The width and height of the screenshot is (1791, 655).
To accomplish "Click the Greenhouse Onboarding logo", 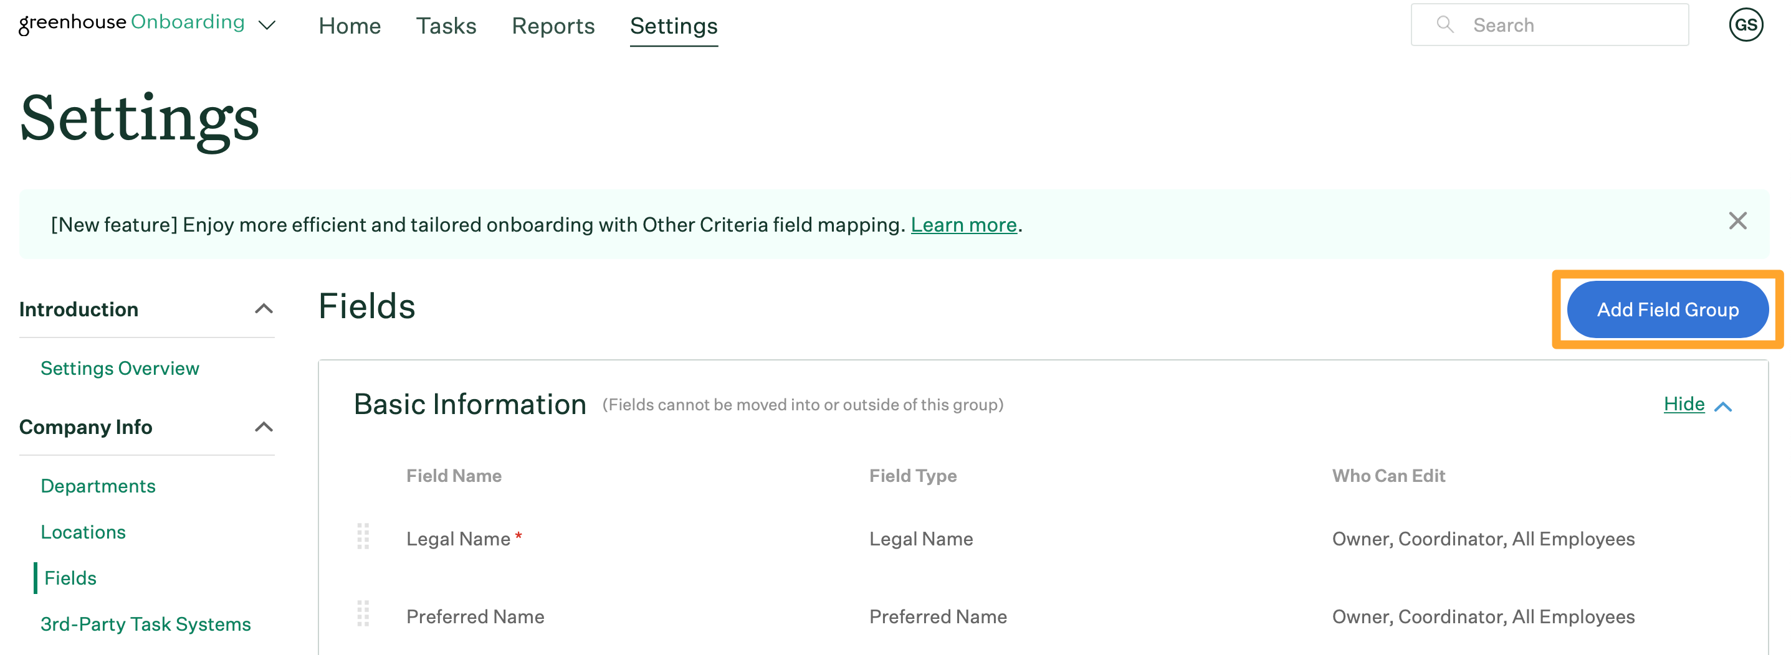I will point(131,23).
